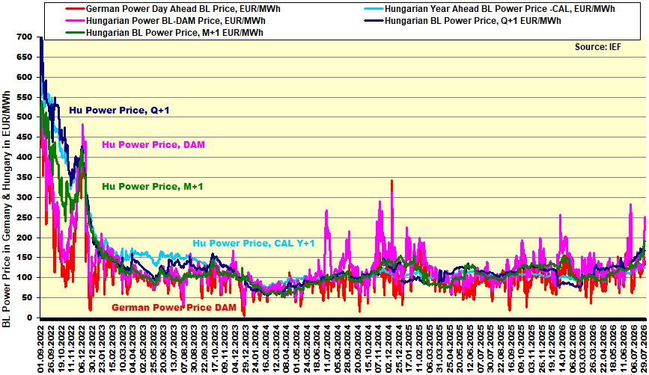
Task: Click the 'Hu Power Price, CAL Y+1' chart annotation
Action: (x=254, y=243)
